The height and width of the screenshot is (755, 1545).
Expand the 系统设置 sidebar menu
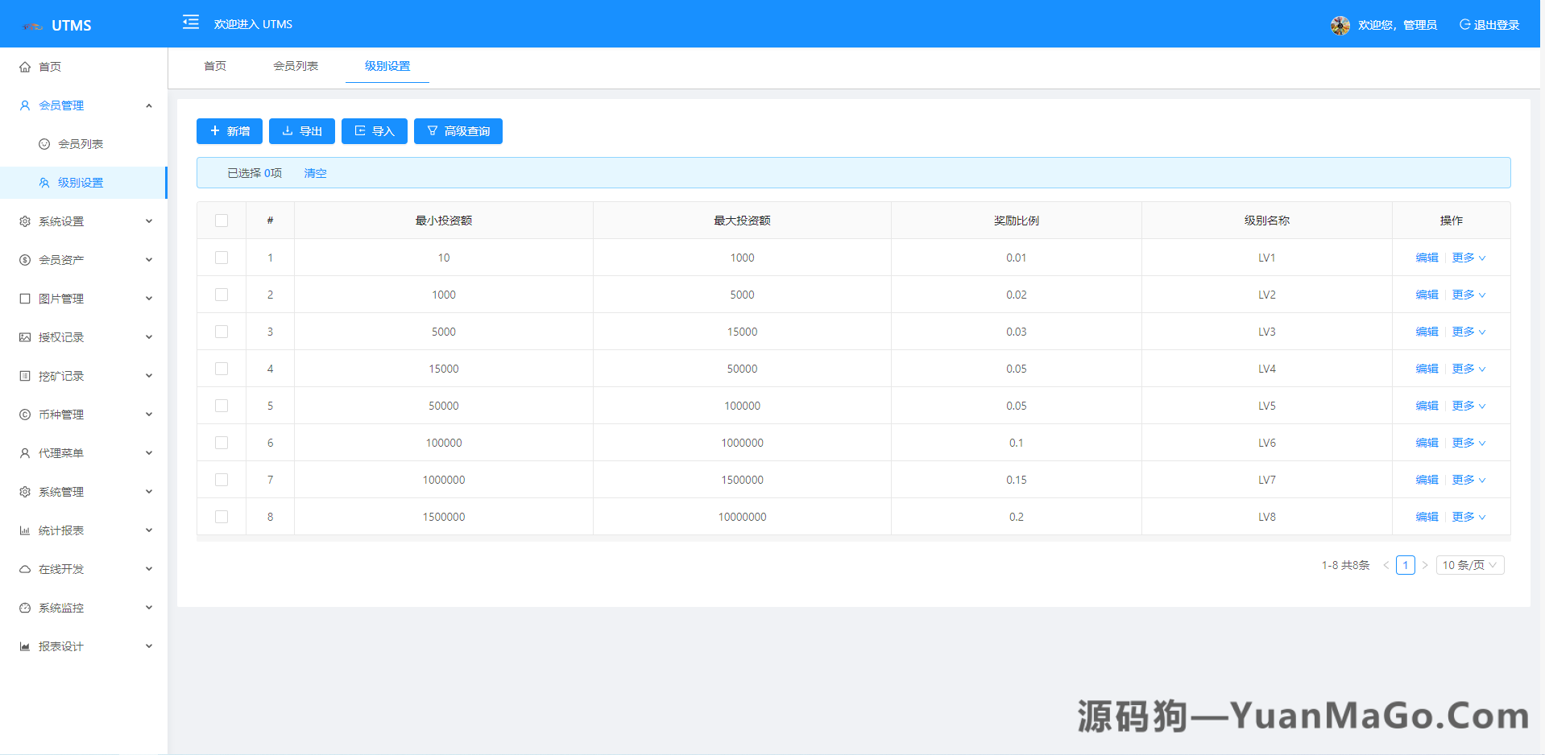click(x=61, y=221)
